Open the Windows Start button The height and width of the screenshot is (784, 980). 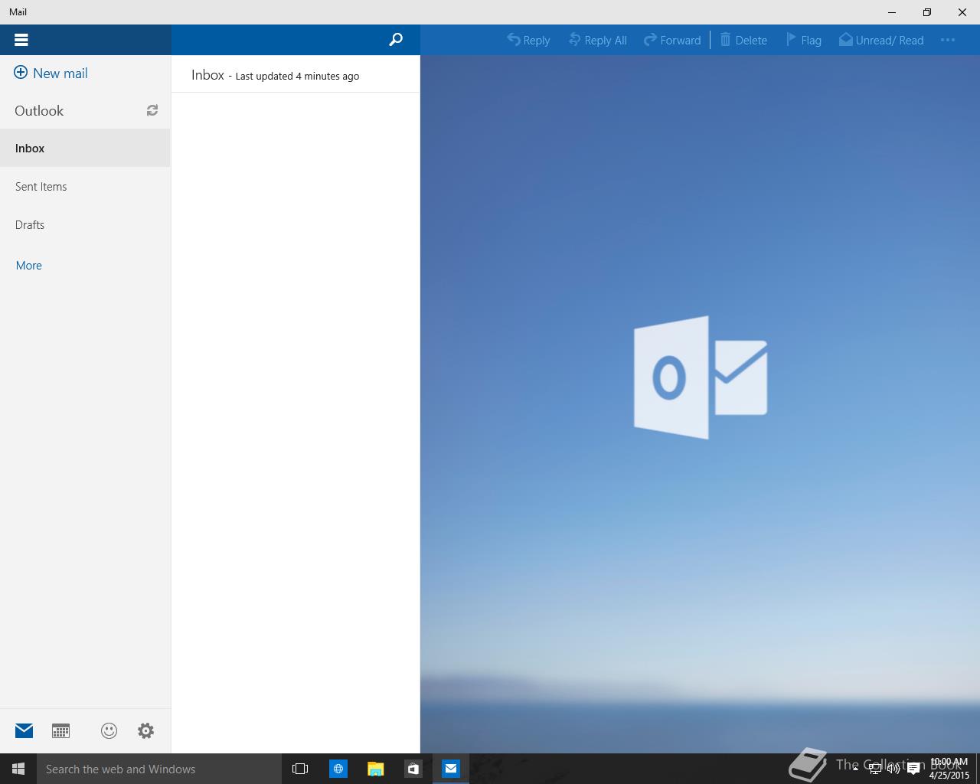coord(18,769)
